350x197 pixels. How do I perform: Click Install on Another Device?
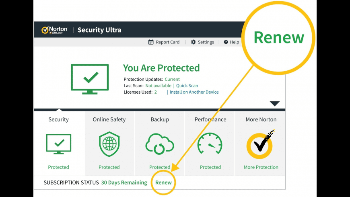(x=194, y=92)
